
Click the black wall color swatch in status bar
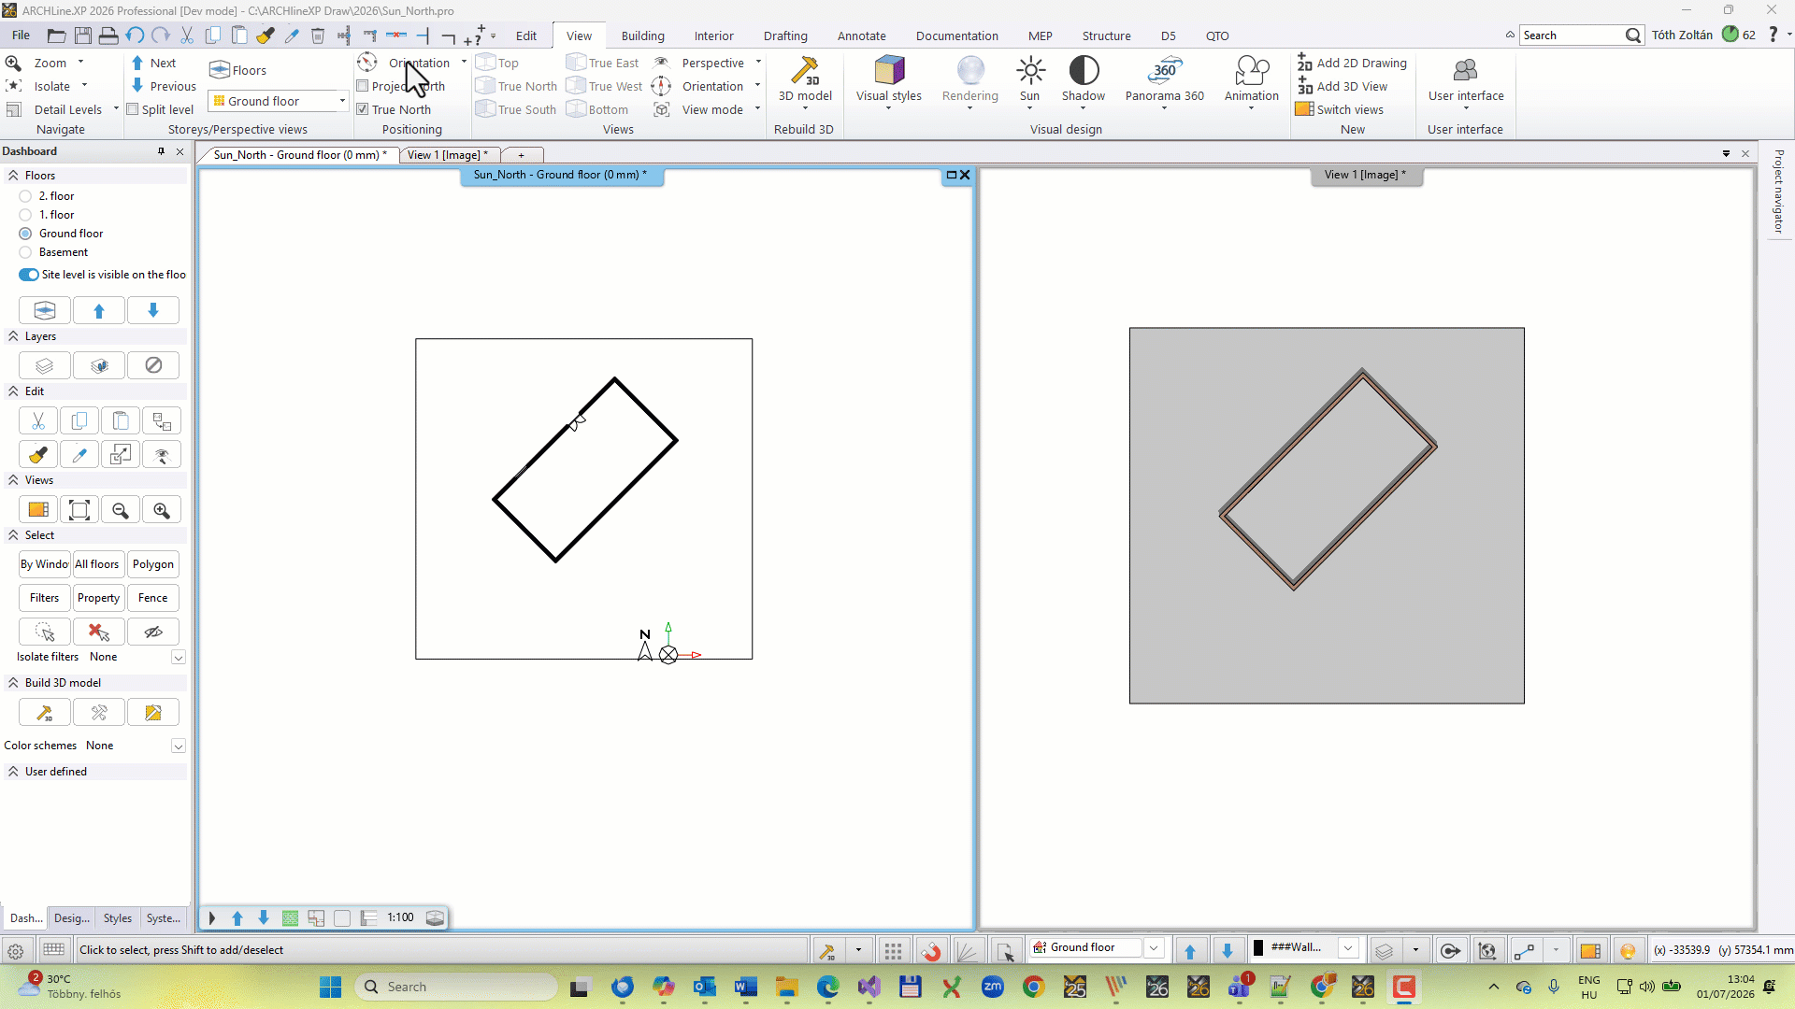point(1258,948)
